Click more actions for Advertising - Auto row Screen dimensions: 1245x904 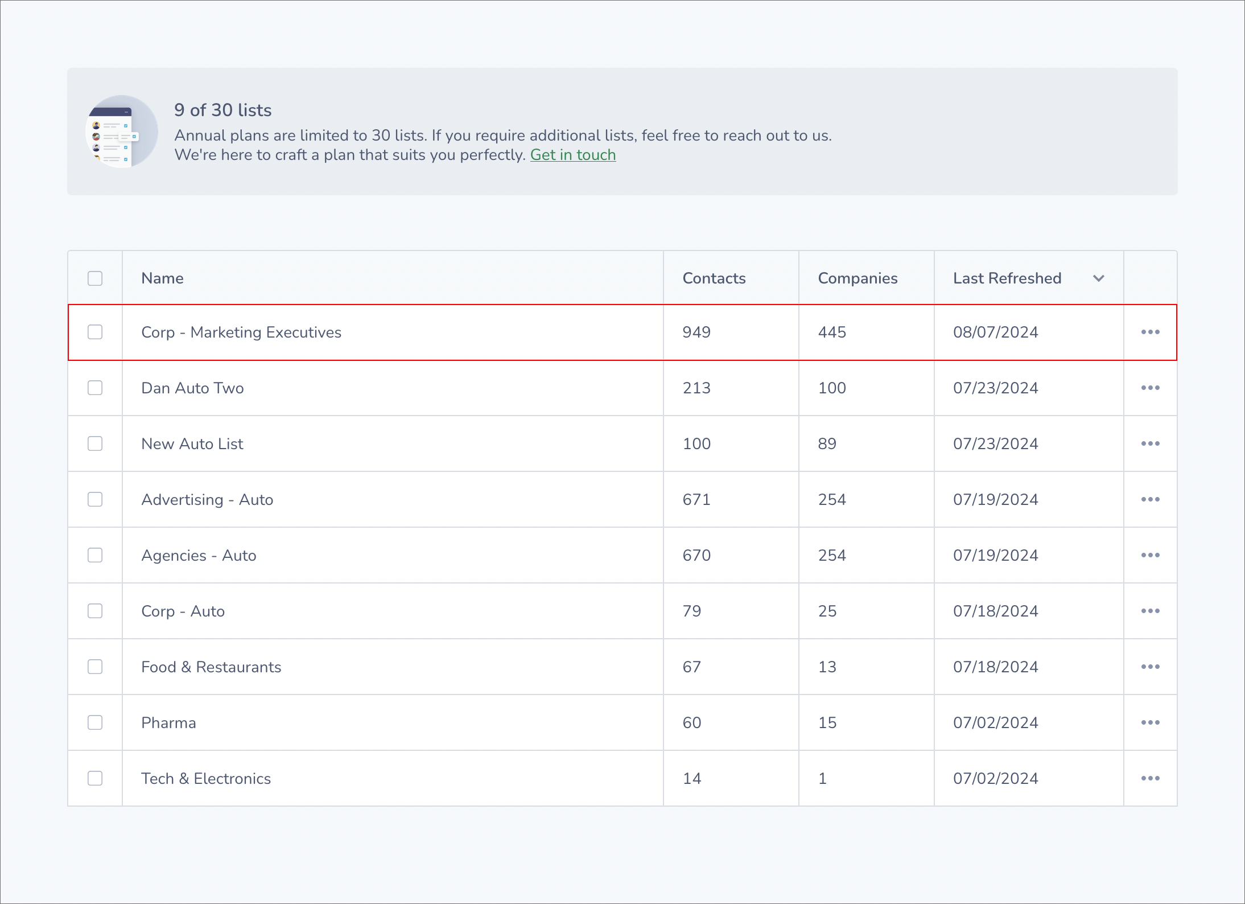coord(1150,499)
